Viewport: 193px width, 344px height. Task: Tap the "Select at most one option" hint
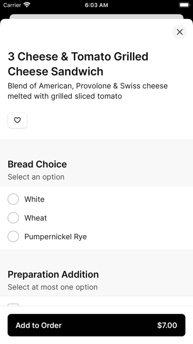point(53,287)
